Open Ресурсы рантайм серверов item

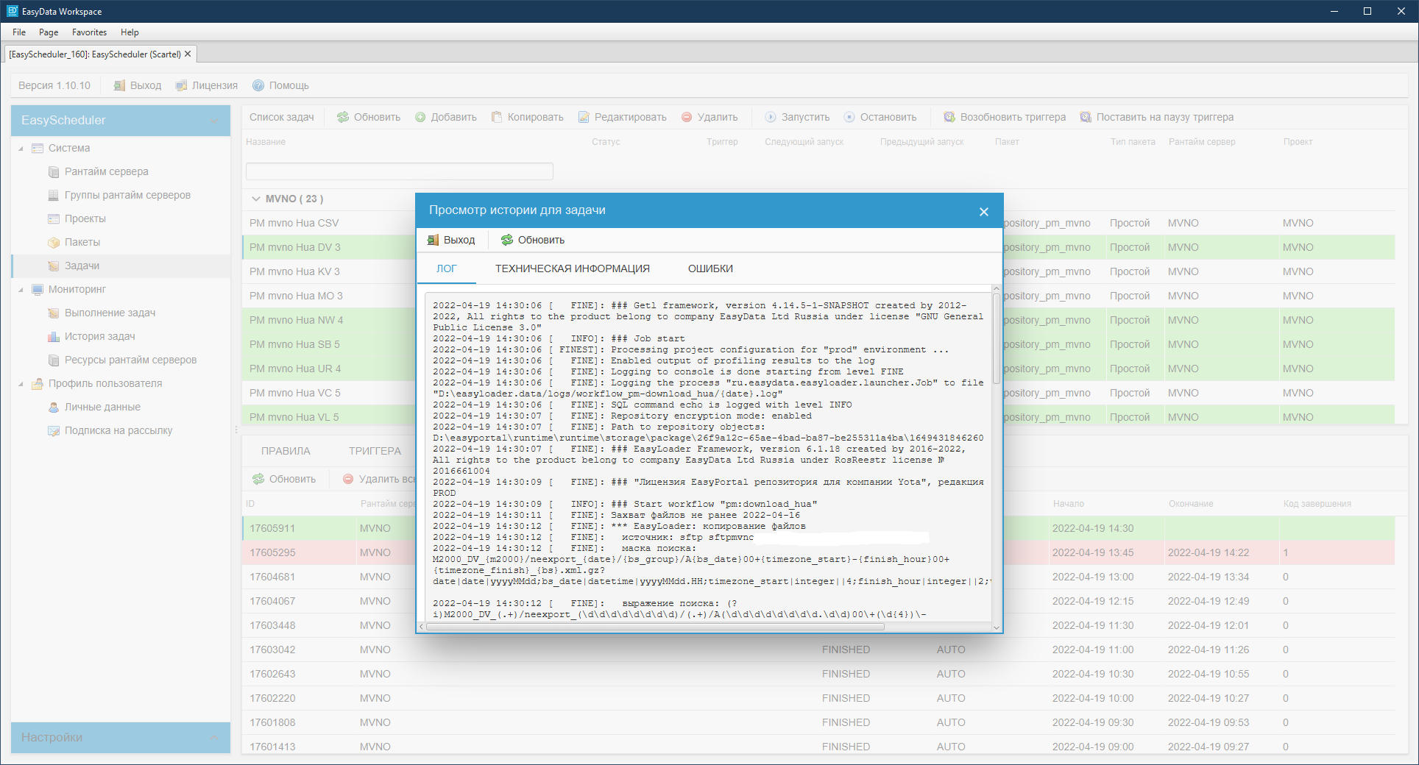point(130,360)
